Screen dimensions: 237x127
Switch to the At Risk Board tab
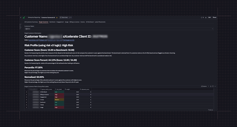pos(90,22)
